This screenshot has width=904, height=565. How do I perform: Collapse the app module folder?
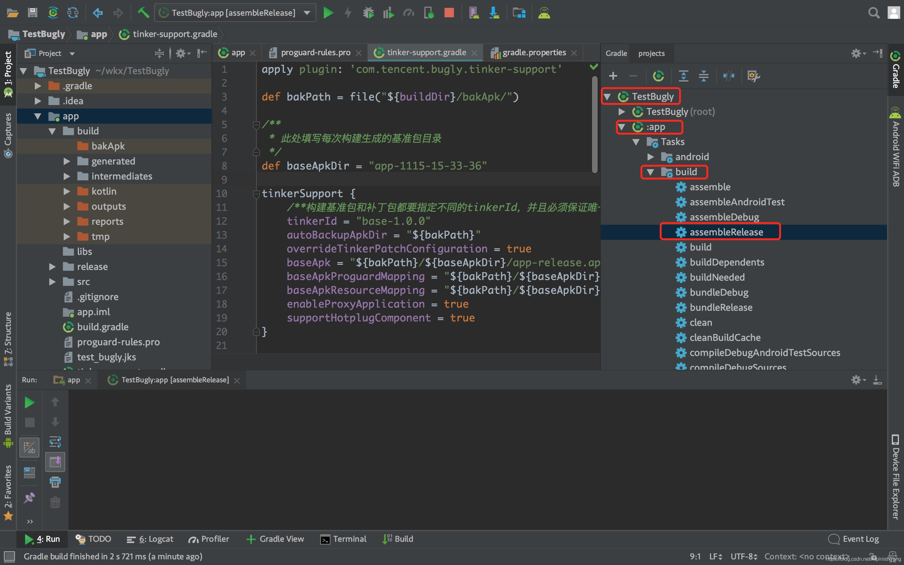38,116
